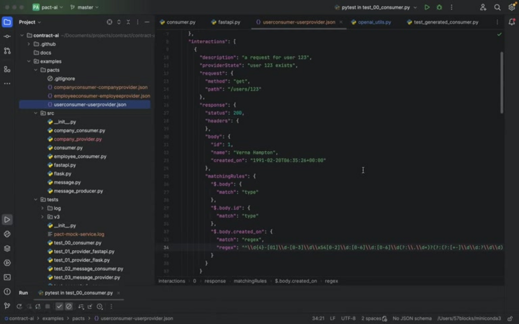Click the editor vertical scrollbar
Image resolution: width=519 pixels, height=324 pixels.
(502, 82)
